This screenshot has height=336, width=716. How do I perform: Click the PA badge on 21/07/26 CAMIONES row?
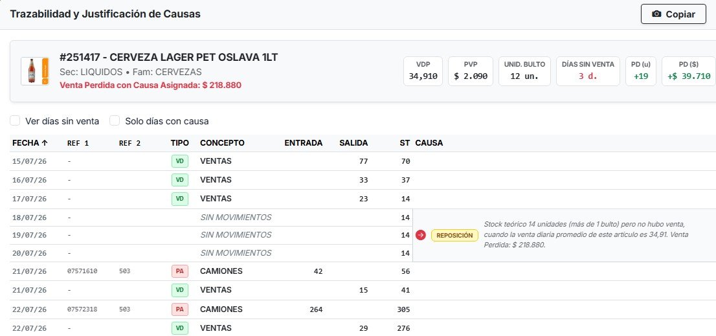[179, 271]
